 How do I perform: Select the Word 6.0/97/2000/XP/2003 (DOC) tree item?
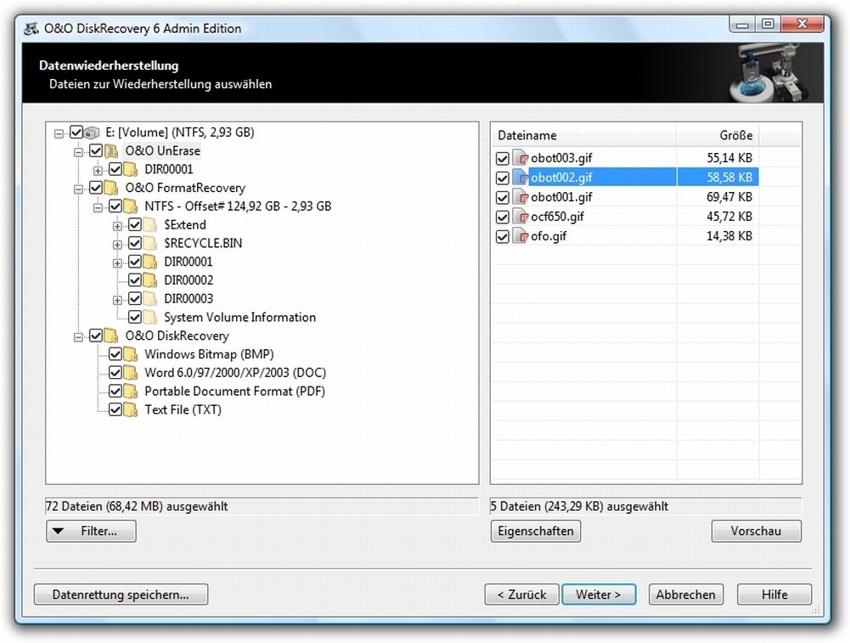235,372
